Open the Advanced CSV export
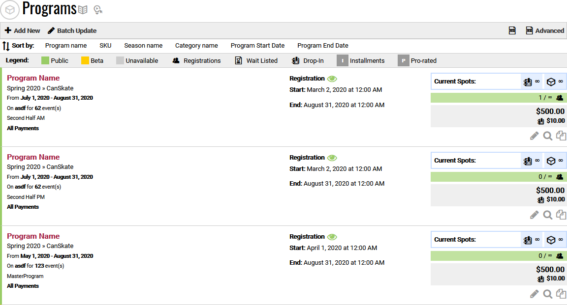Viewport: 567px width, 305px height. pyautogui.click(x=544, y=30)
